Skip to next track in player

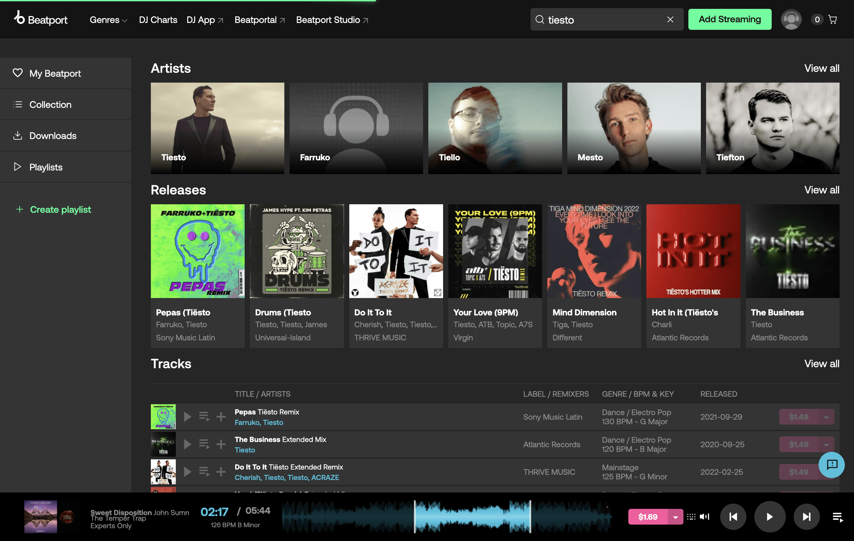[806, 516]
